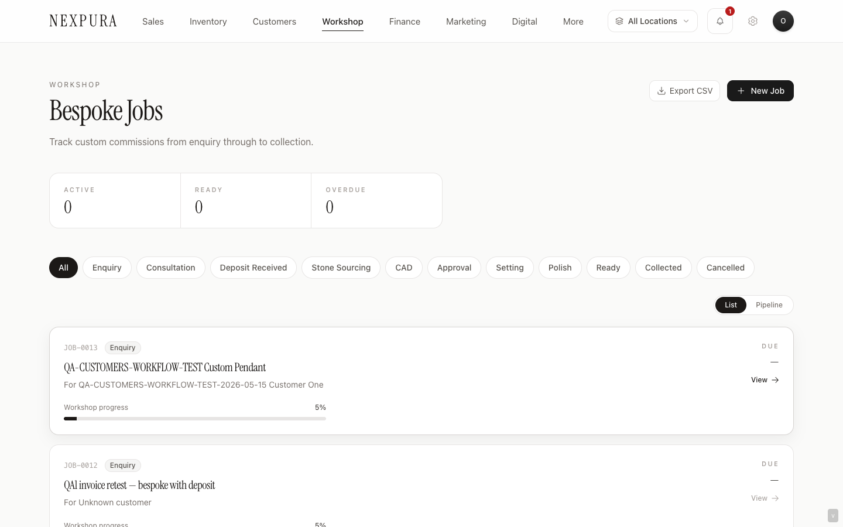Screen dimensions: 843x527
Task: Open the More menu
Action: [x=573, y=22]
